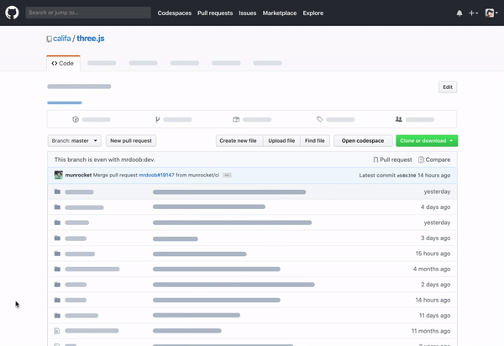Switch to the Code tab
Image resolution: width=504 pixels, height=346 pixels.
click(x=63, y=63)
